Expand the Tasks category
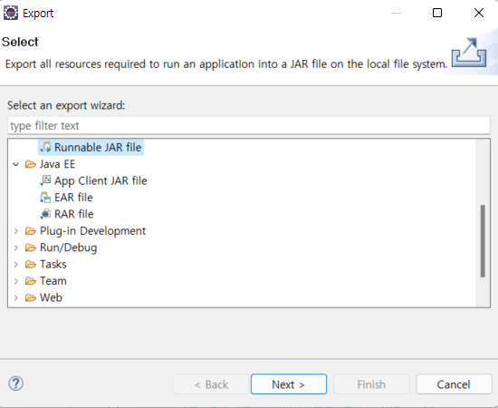Screen dimensions: 498x408 pos(15,265)
